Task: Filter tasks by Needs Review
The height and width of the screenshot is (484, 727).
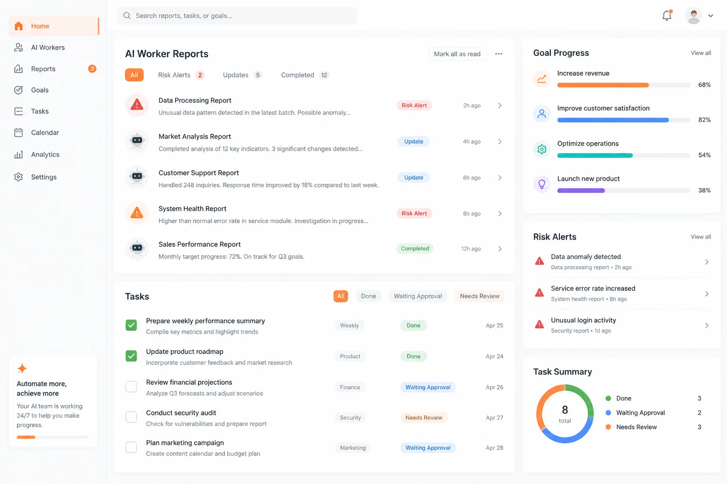Action: coord(479,296)
